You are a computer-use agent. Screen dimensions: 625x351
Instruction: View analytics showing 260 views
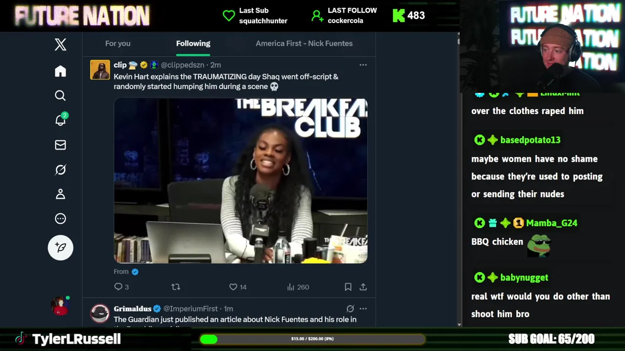[x=298, y=287]
